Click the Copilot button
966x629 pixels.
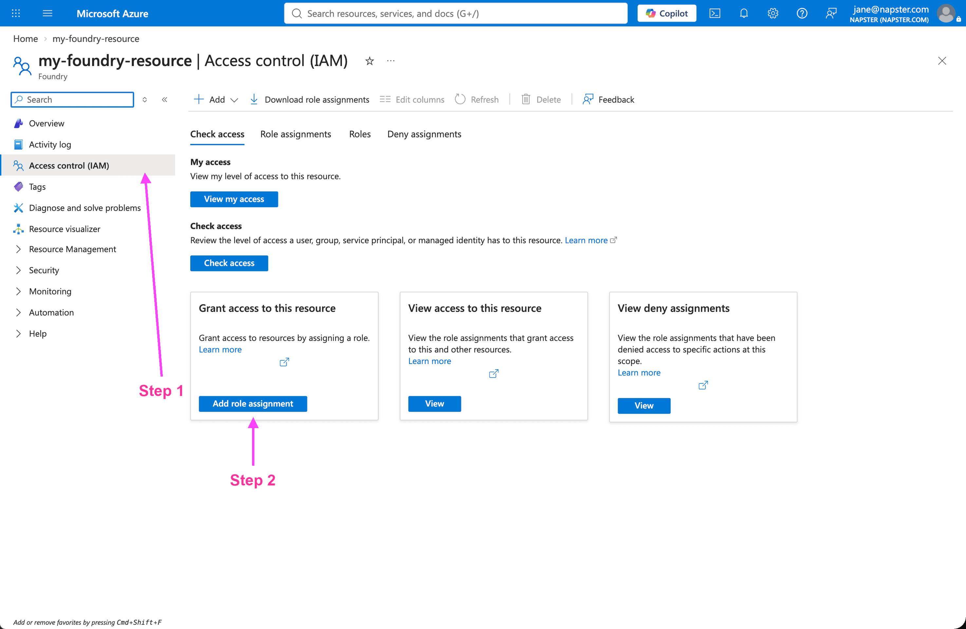[666, 13]
